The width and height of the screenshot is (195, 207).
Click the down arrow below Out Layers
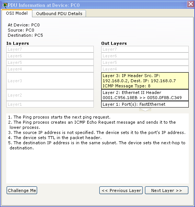(x=145, y=110)
